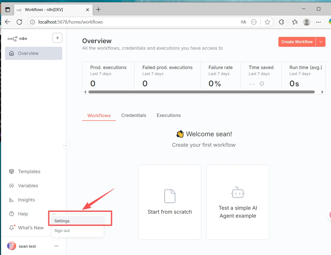Select the Start from scratch card

[x=170, y=202]
